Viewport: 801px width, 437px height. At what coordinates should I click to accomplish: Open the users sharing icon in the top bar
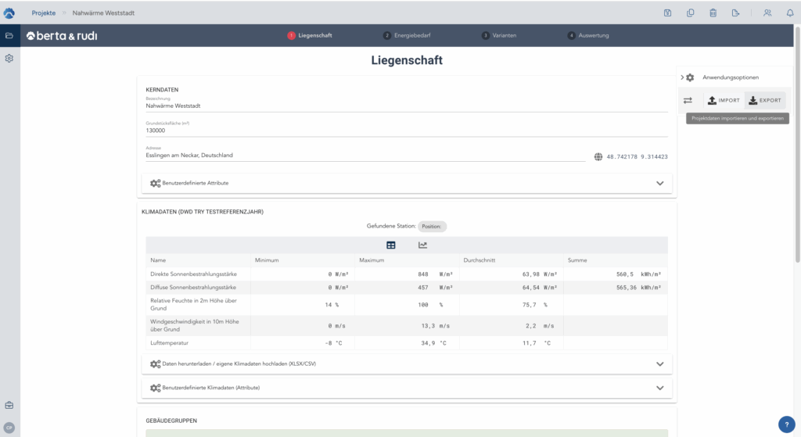pos(767,13)
